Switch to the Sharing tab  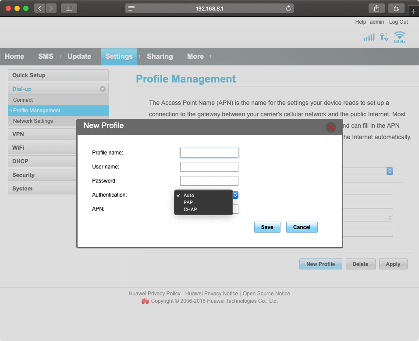click(x=160, y=56)
